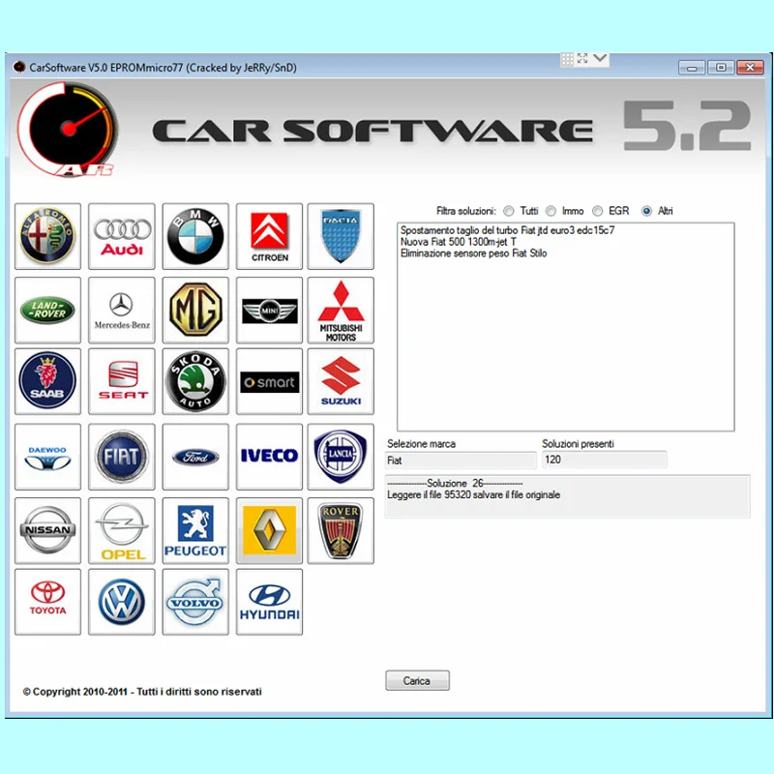Select the Nissan brand logo
This screenshot has width=774, height=774.
pos(47,530)
